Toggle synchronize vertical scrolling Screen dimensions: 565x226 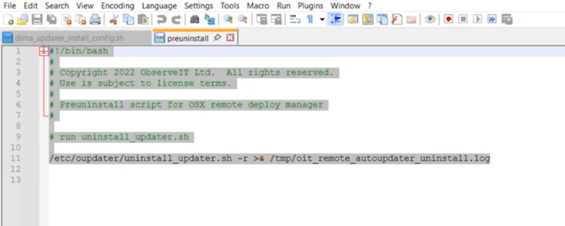click(262, 20)
